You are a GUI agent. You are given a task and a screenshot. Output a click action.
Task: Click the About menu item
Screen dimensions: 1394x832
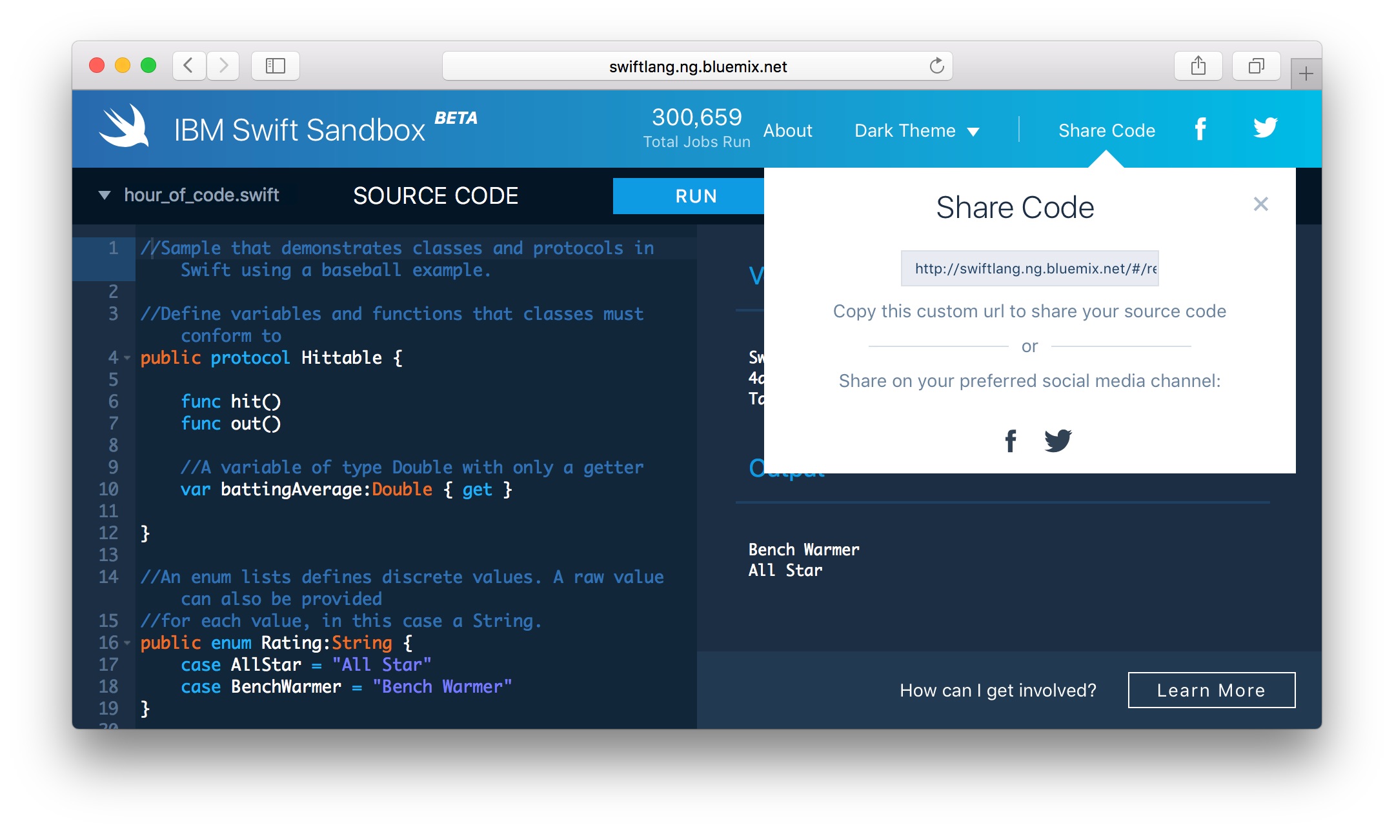click(788, 130)
